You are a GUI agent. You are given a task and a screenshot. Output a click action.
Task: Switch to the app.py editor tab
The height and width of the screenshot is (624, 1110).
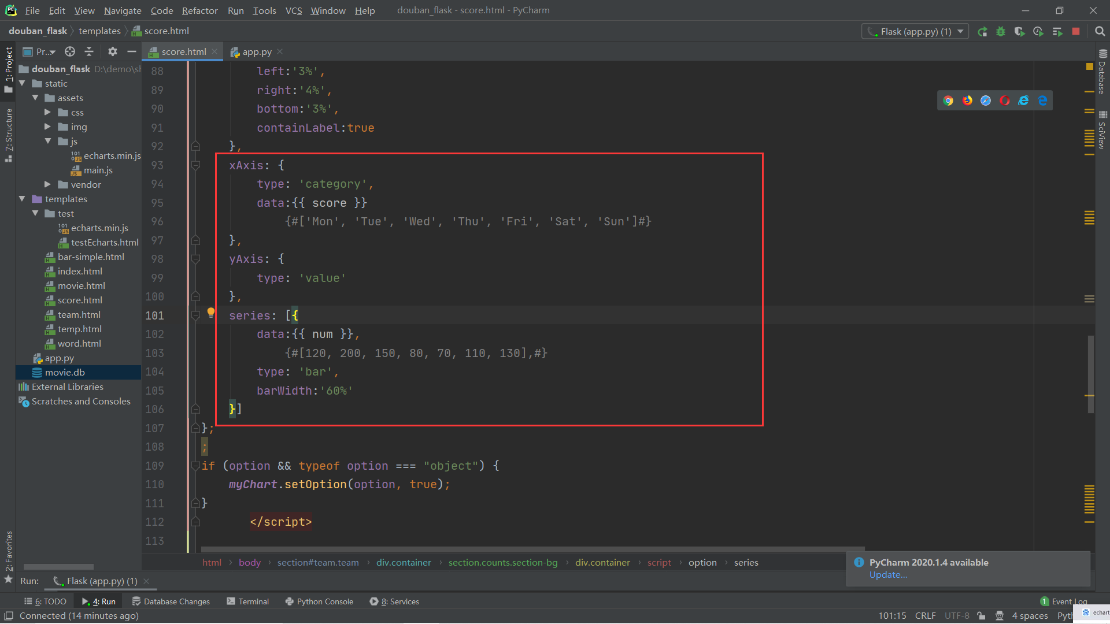257,52
